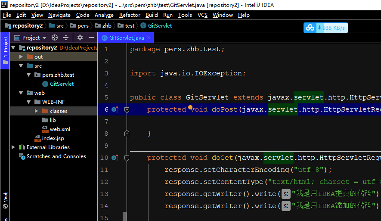Expand the out folder

[x=21, y=56]
